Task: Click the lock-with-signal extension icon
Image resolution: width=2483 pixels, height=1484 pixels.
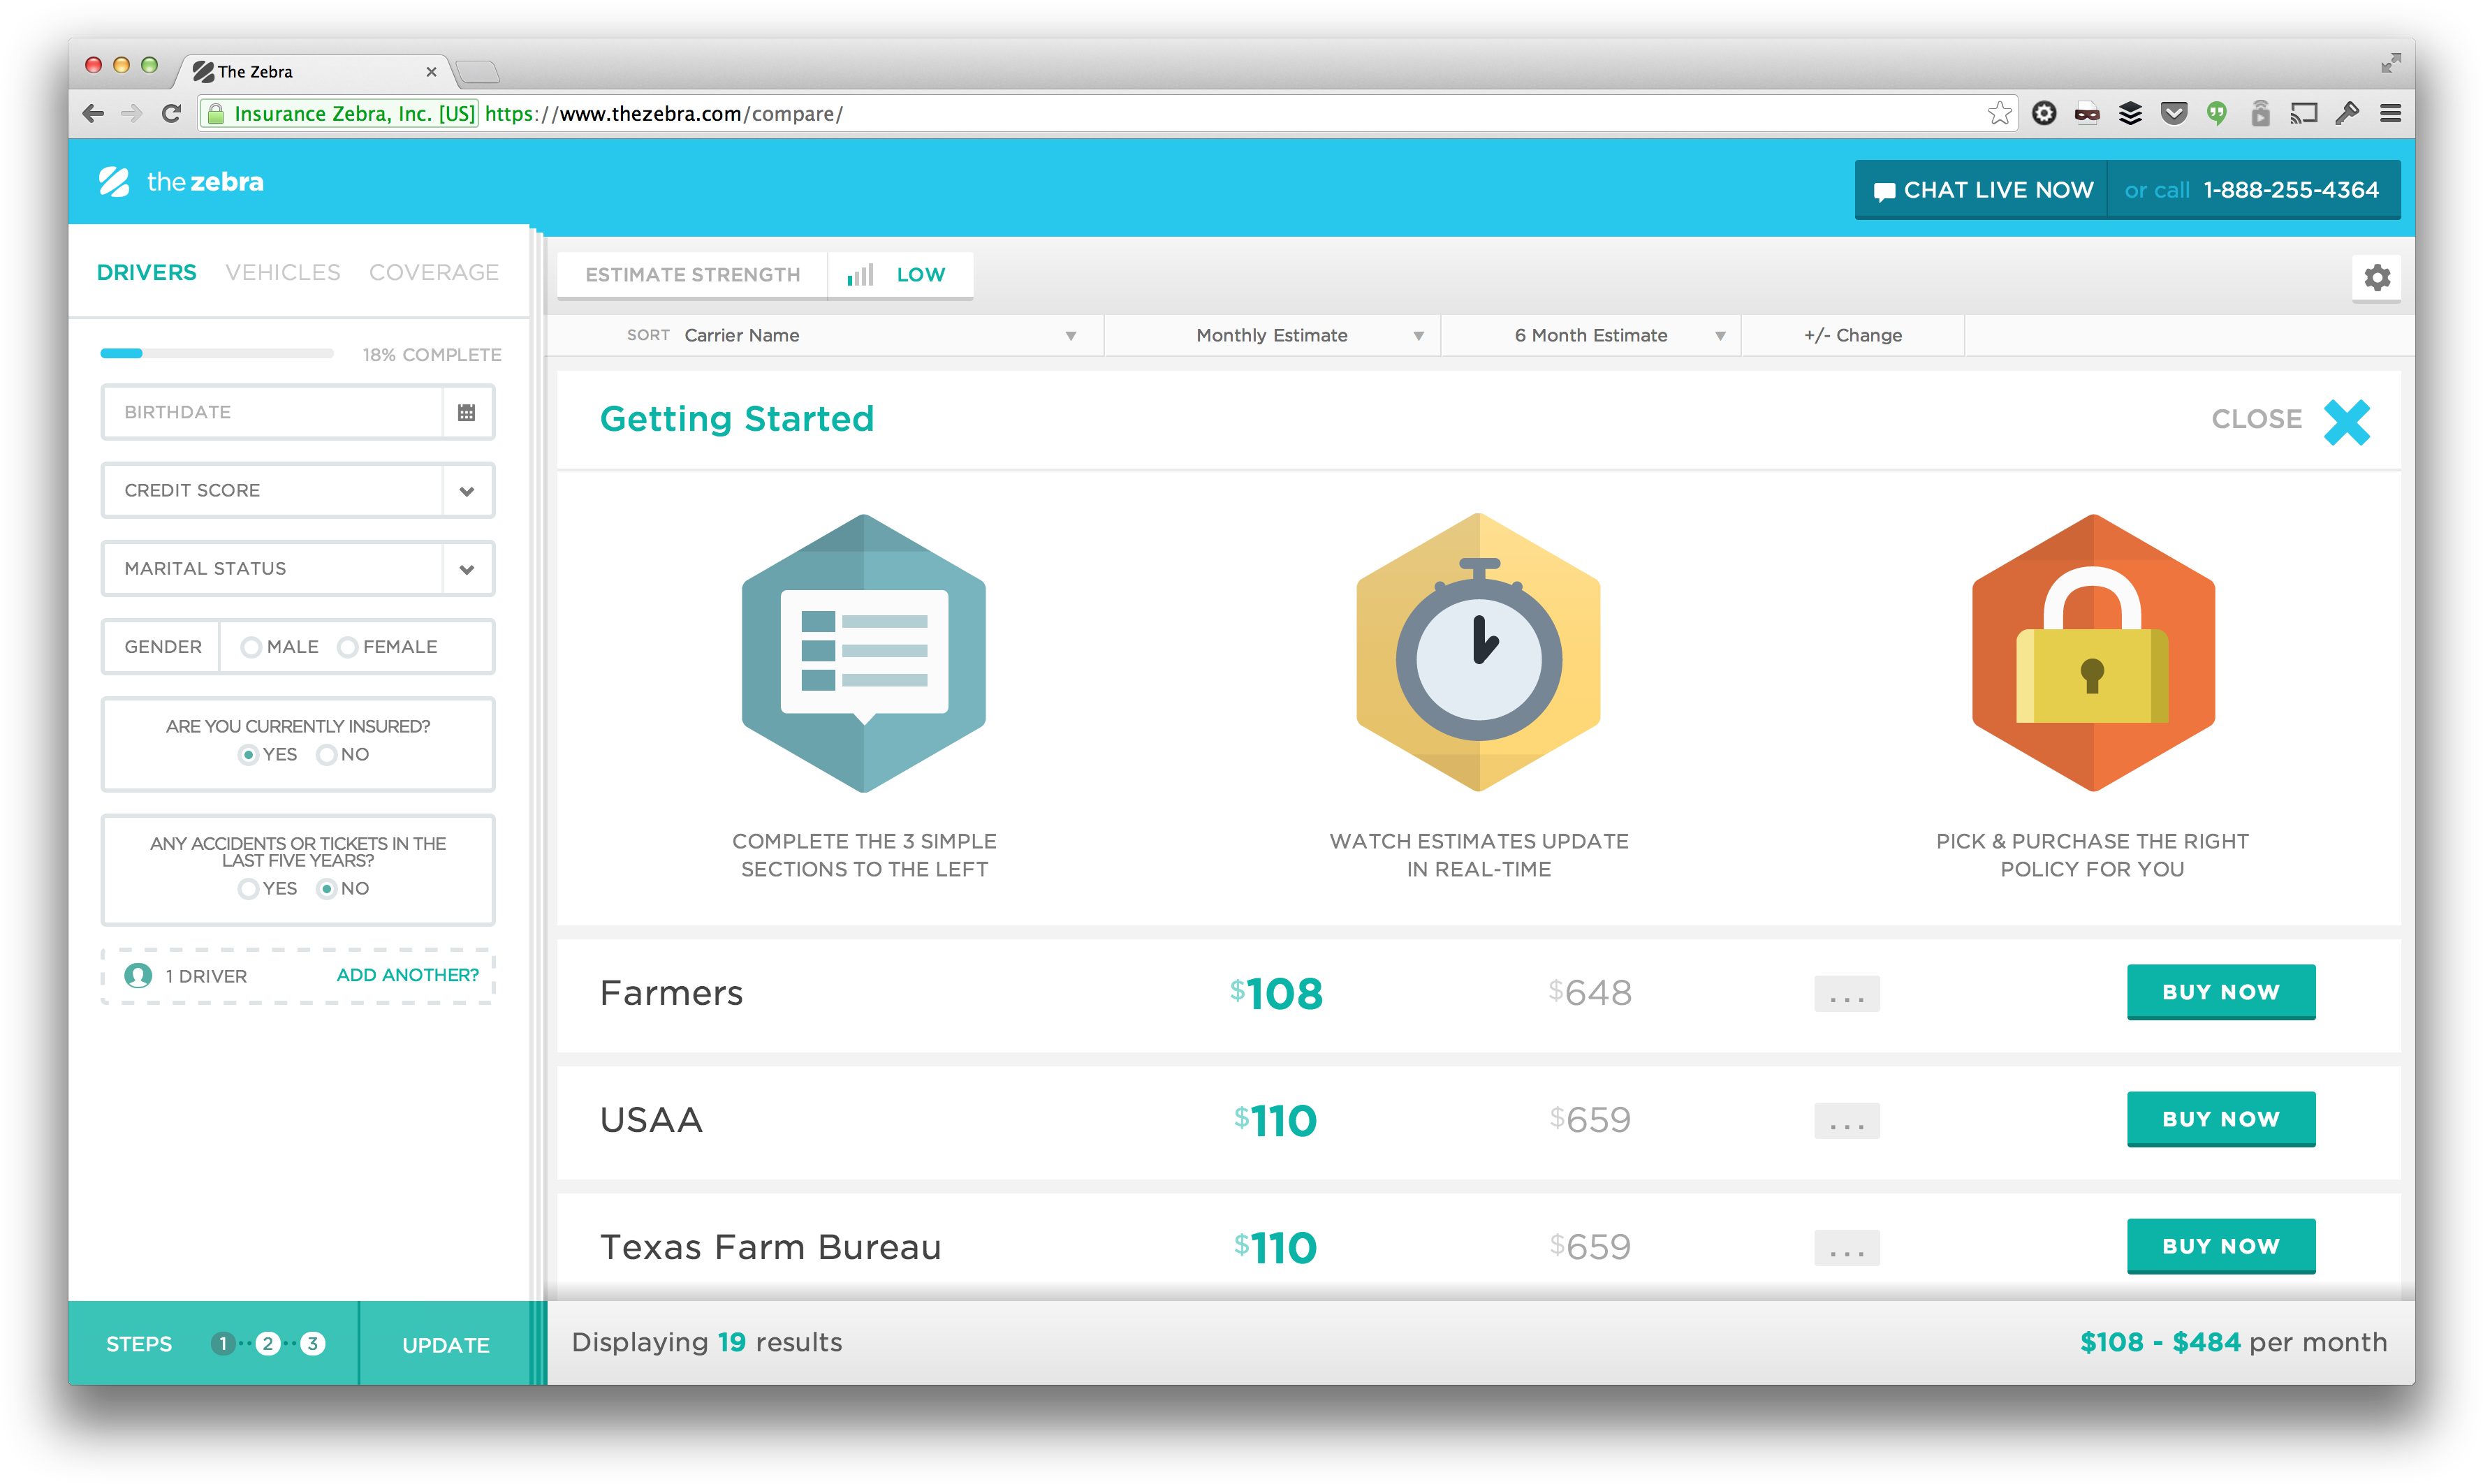Action: click(2260, 113)
